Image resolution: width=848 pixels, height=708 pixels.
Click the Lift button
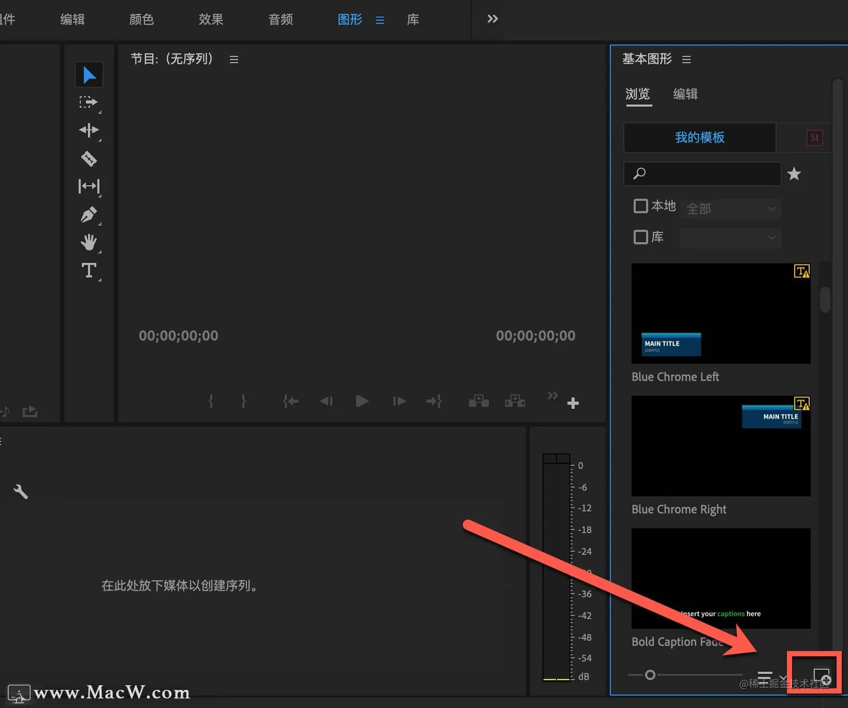pyautogui.click(x=478, y=401)
